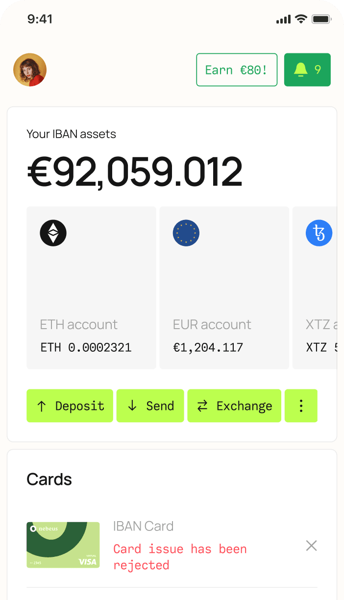This screenshot has height=600, width=344.
Task: Tap the battery icon in status bar
Action: (x=322, y=20)
